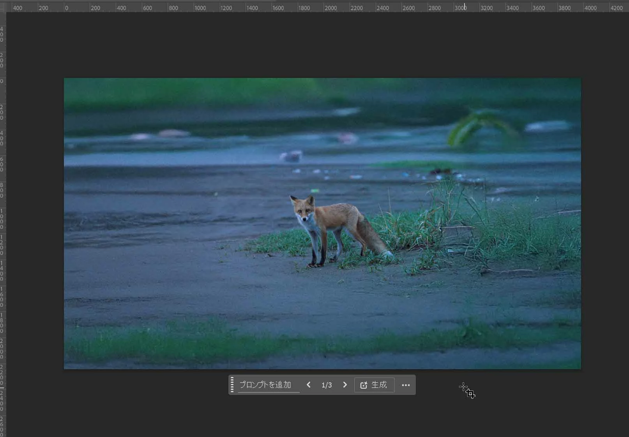Click the taskbar drag handle grip
Screen dimensions: 629x437
point(232,385)
